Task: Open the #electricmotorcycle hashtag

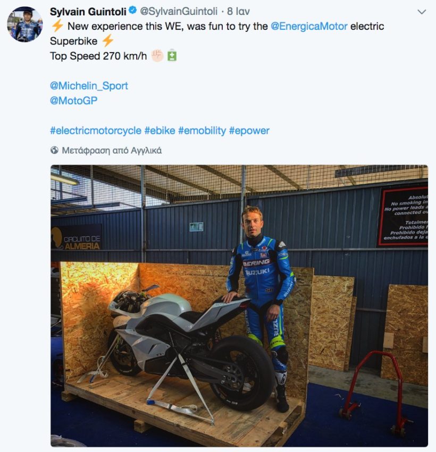Action: click(96, 131)
